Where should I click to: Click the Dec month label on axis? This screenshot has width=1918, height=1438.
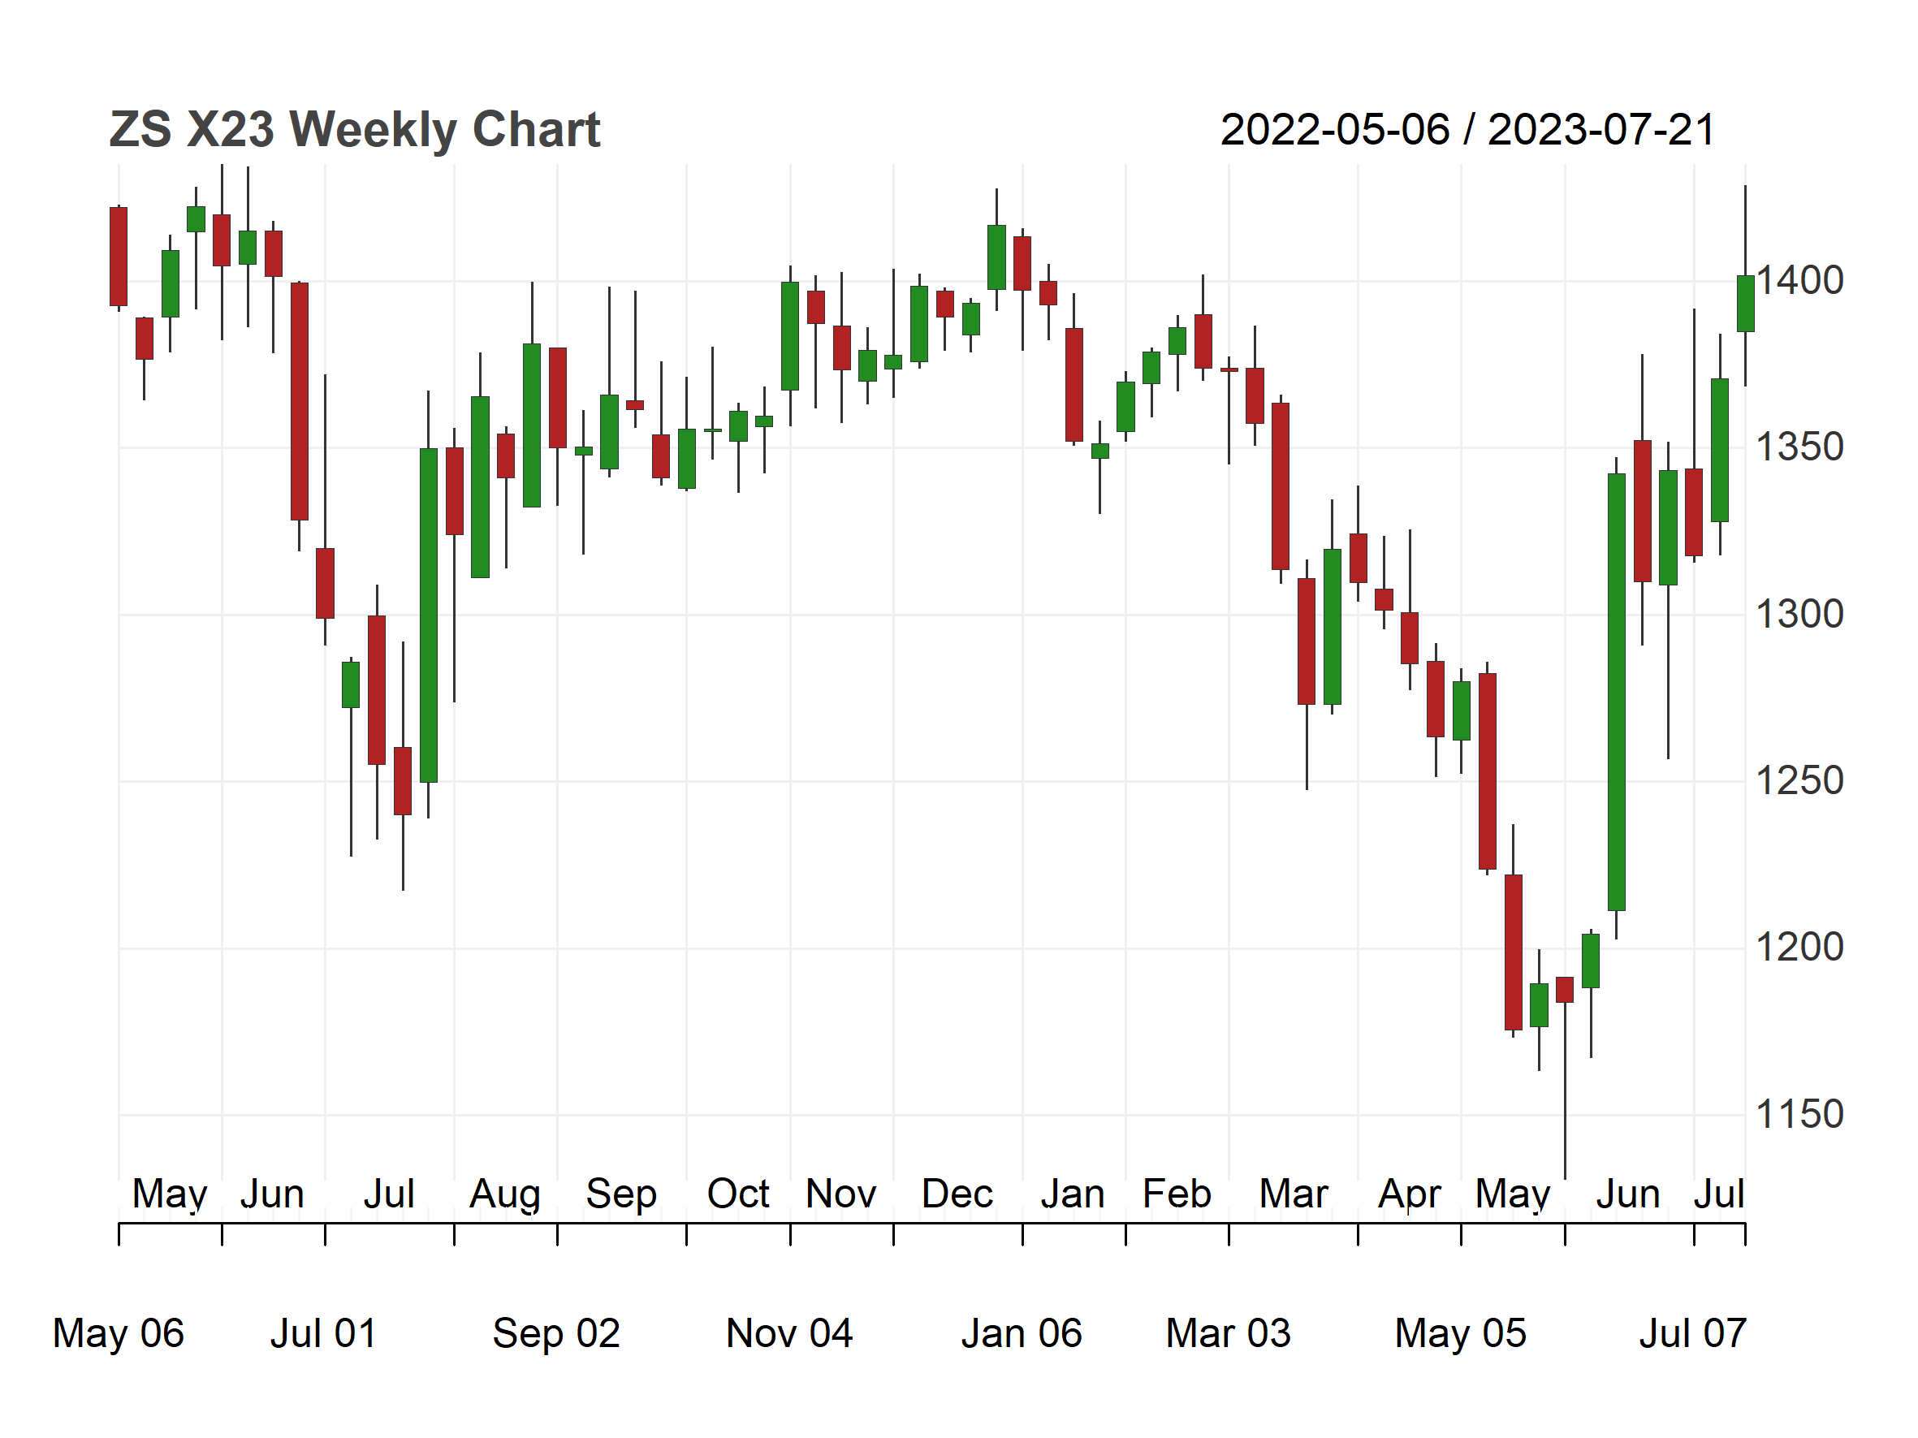[x=957, y=1194]
